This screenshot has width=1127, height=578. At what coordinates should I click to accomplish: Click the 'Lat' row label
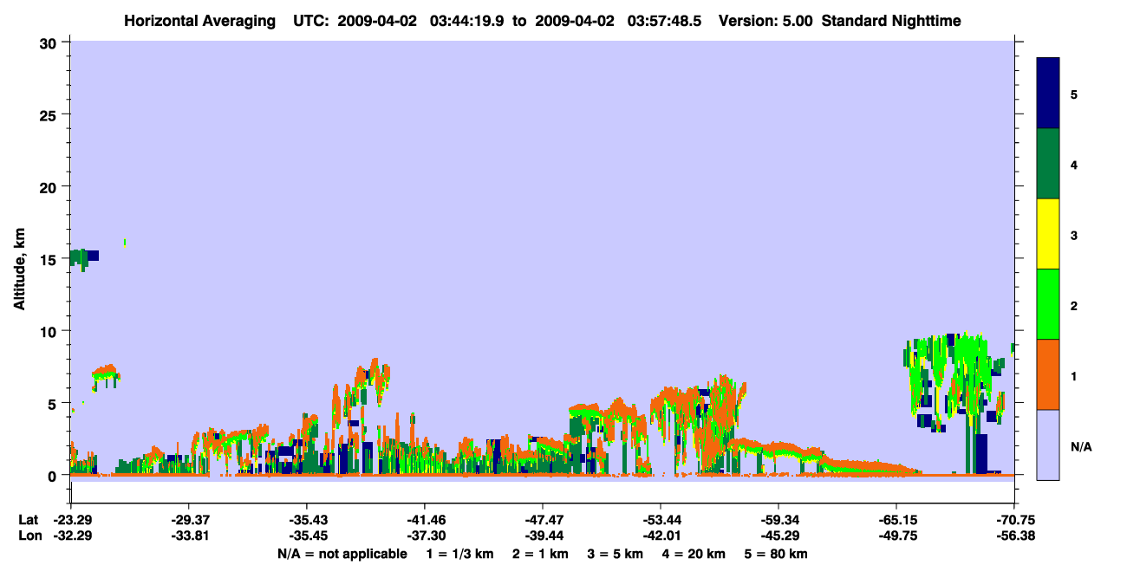pos(29,520)
